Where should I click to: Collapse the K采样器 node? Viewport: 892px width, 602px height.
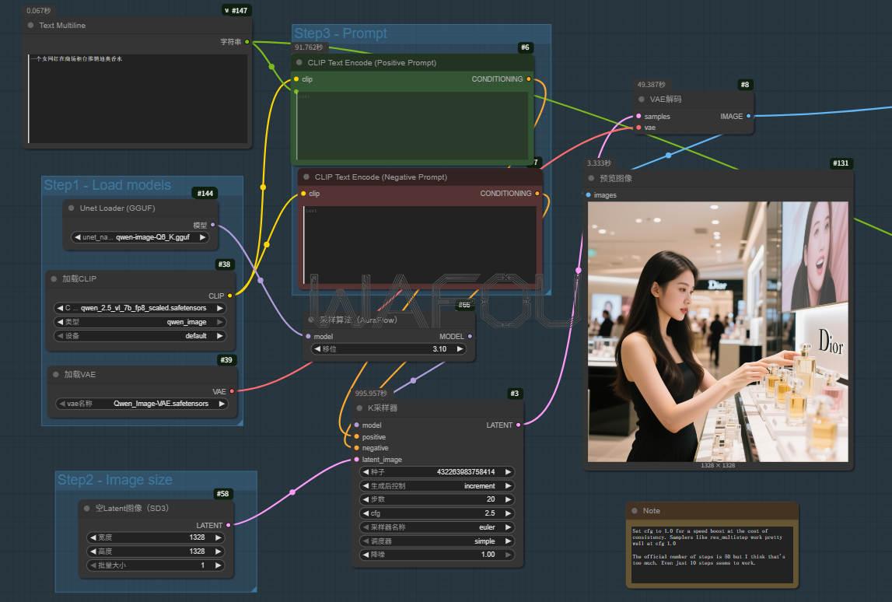359,408
